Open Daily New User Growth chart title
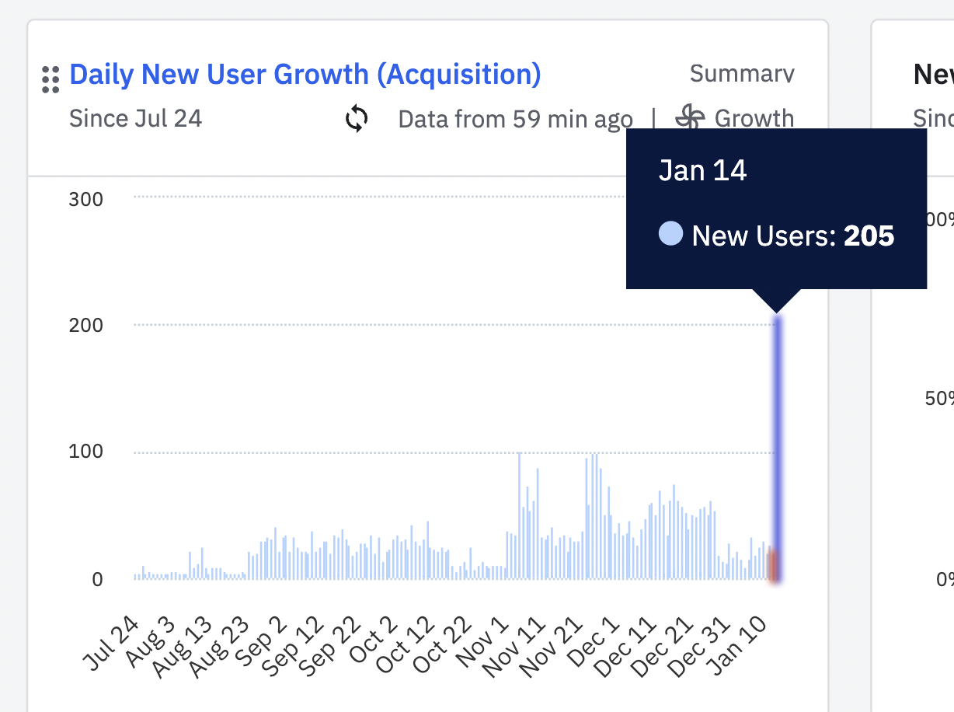Screen dimensions: 954x712 click(x=305, y=75)
